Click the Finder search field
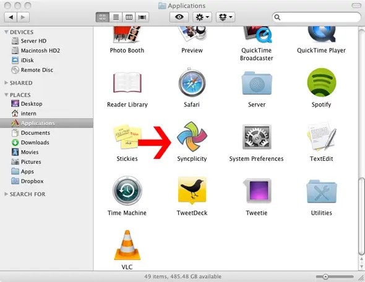The height and width of the screenshot is (282, 365). (x=316, y=17)
